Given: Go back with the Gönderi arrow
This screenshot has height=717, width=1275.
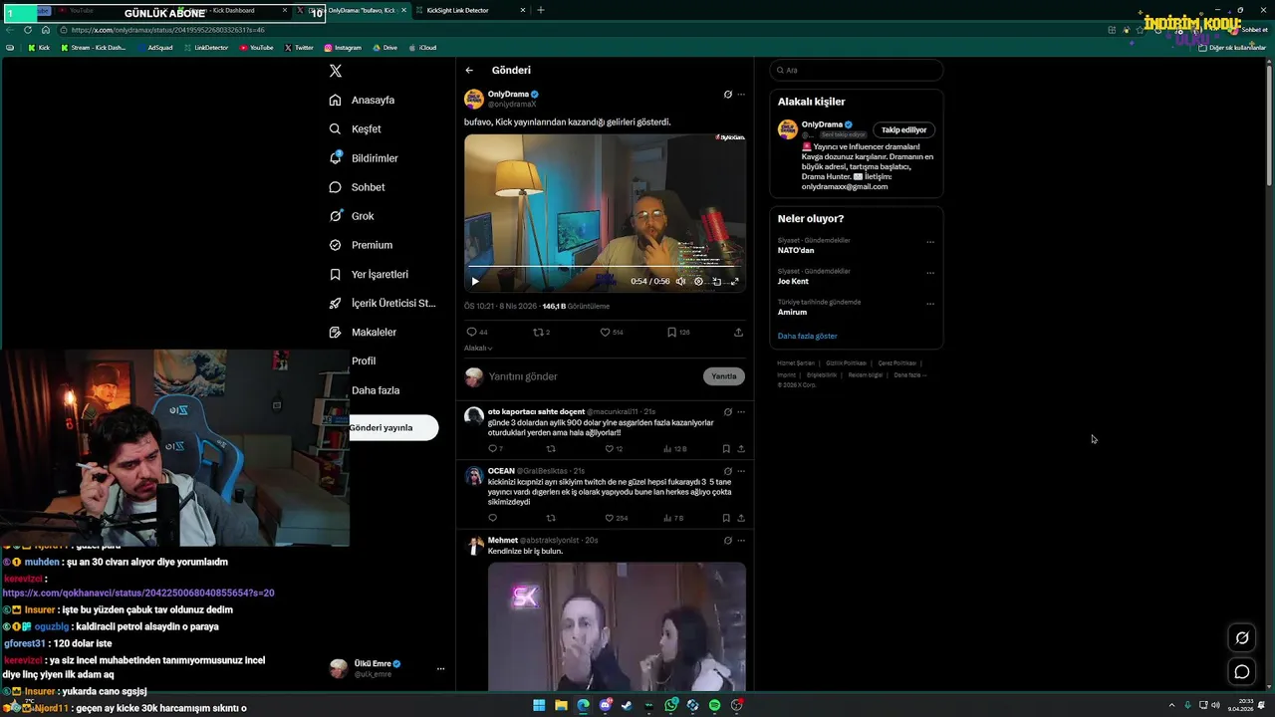Looking at the screenshot, I should 469,71.
